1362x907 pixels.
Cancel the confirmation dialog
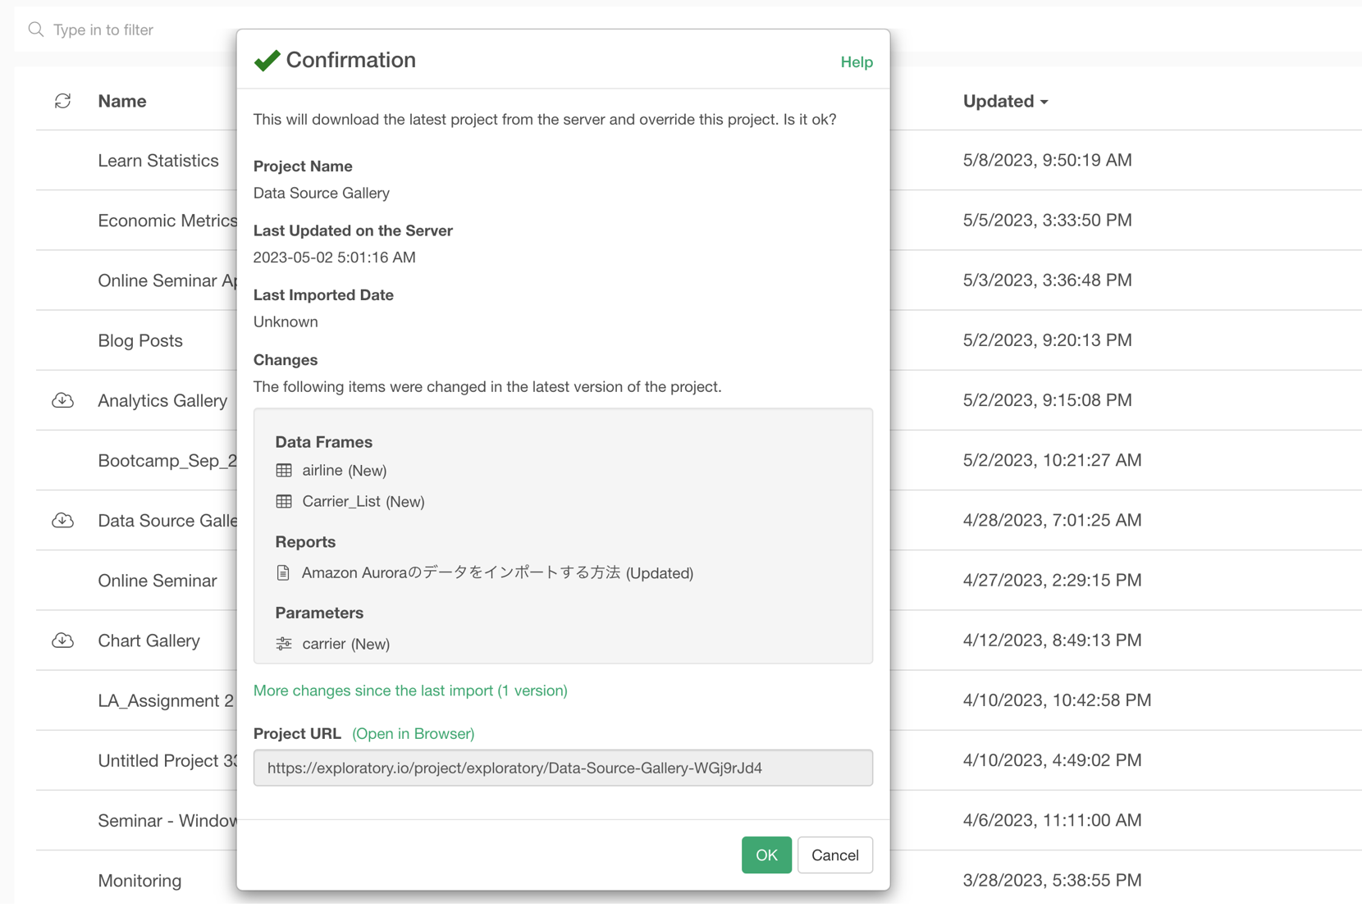click(x=834, y=855)
